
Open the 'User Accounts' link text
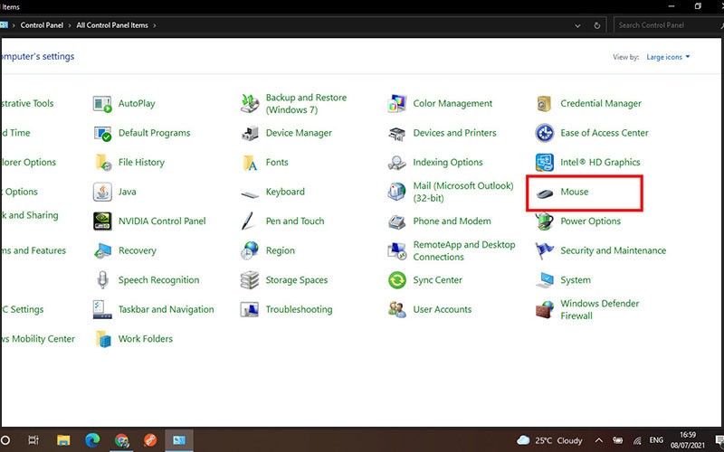(443, 309)
